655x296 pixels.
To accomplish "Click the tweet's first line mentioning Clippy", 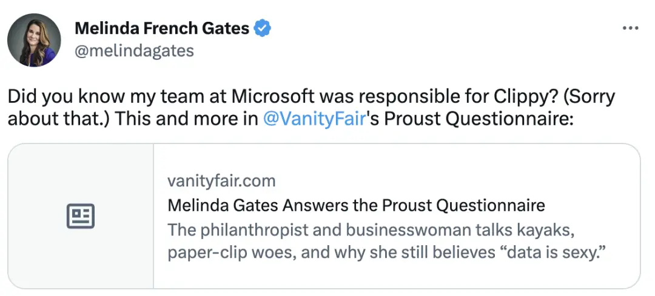I will point(311,96).
